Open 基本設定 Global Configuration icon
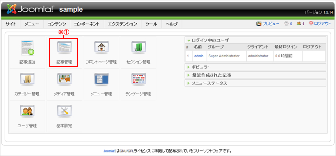This screenshot has height=156, width=336. click(x=64, y=116)
